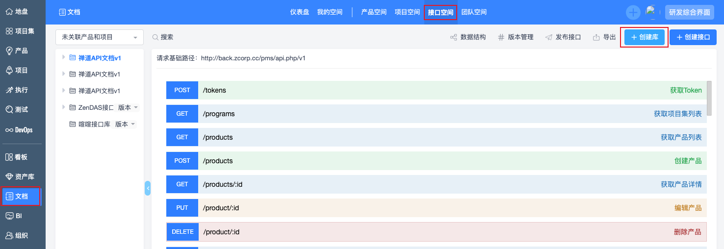
Task: Click the BI sidebar icon
Action: coord(14,216)
